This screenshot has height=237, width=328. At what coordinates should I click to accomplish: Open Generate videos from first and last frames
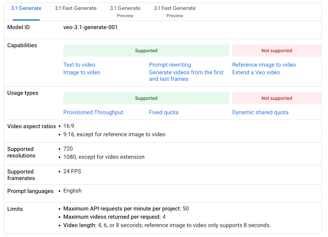(x=186, y=76)
